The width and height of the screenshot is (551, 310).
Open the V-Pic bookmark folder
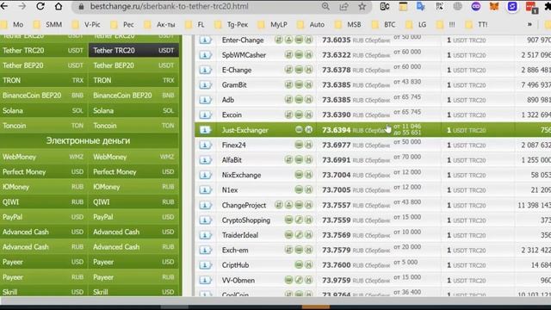(x=86, y=25)
